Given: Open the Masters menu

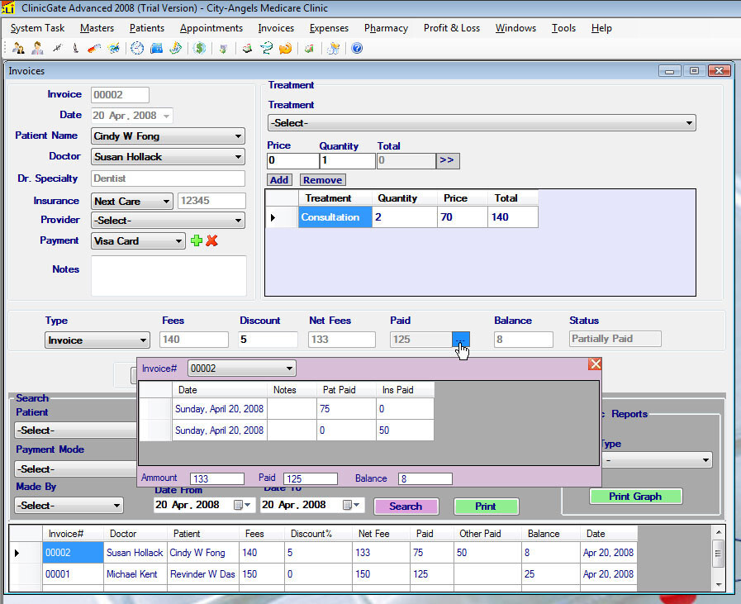Looking at the screenshot, I should pos(97,28).
